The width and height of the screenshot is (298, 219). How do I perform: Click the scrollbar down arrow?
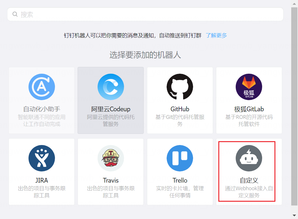click(294, 215)
